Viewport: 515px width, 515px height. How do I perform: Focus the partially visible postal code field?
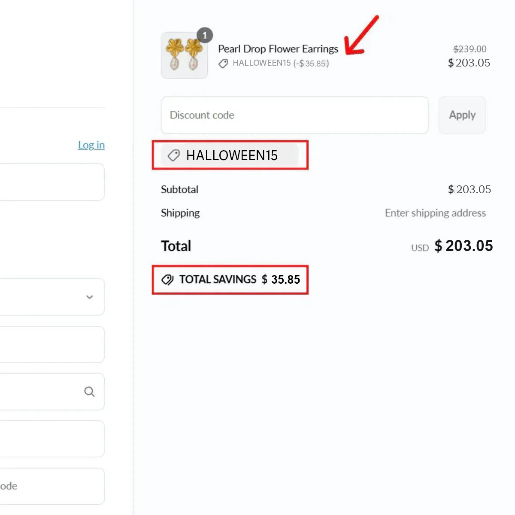click(51, 486)
